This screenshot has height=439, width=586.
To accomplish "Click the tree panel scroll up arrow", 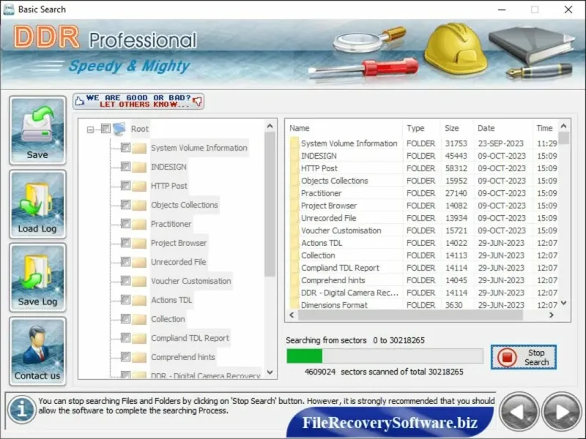I will pos(270,127).
